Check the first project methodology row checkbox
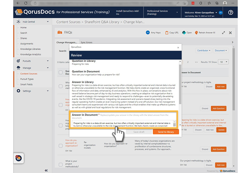This screenshot has width=251, height=173. click(x=61, y=86)
